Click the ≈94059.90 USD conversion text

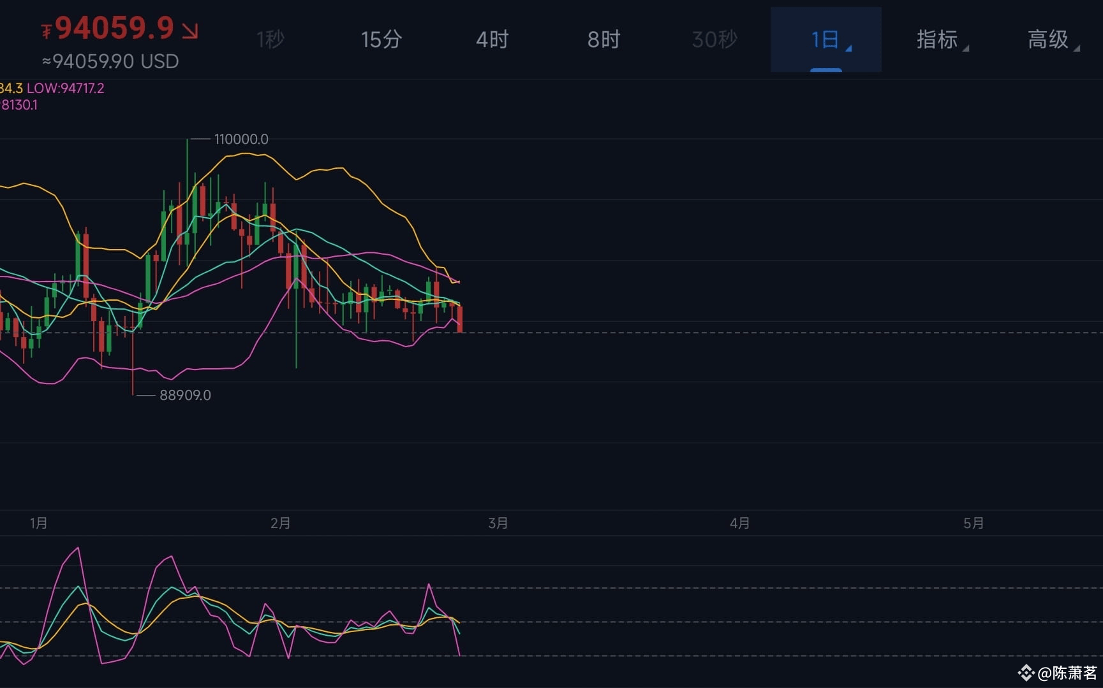(110, 62)
